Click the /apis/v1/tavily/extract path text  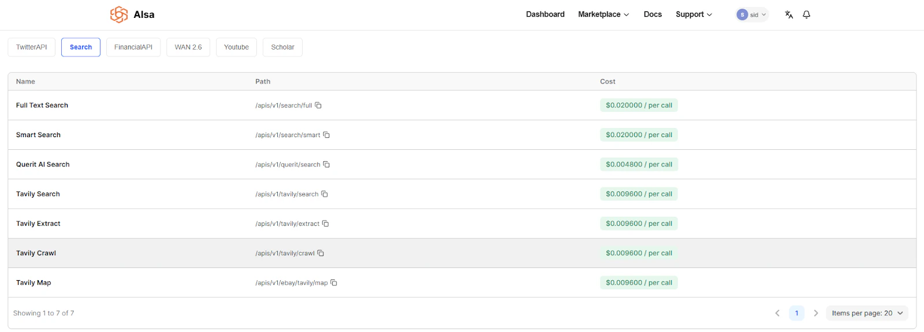288,224
